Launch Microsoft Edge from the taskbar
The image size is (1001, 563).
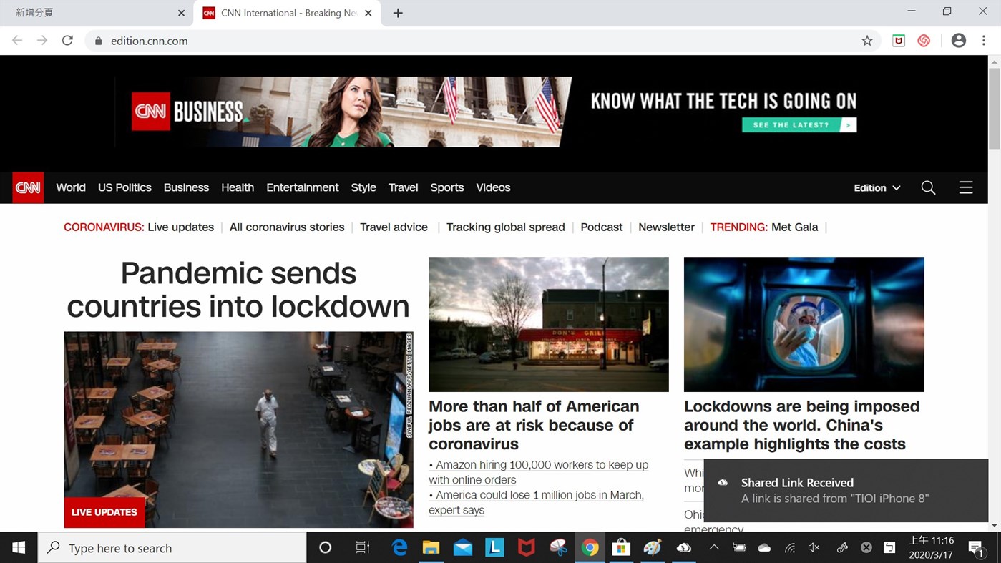point(399,548)
